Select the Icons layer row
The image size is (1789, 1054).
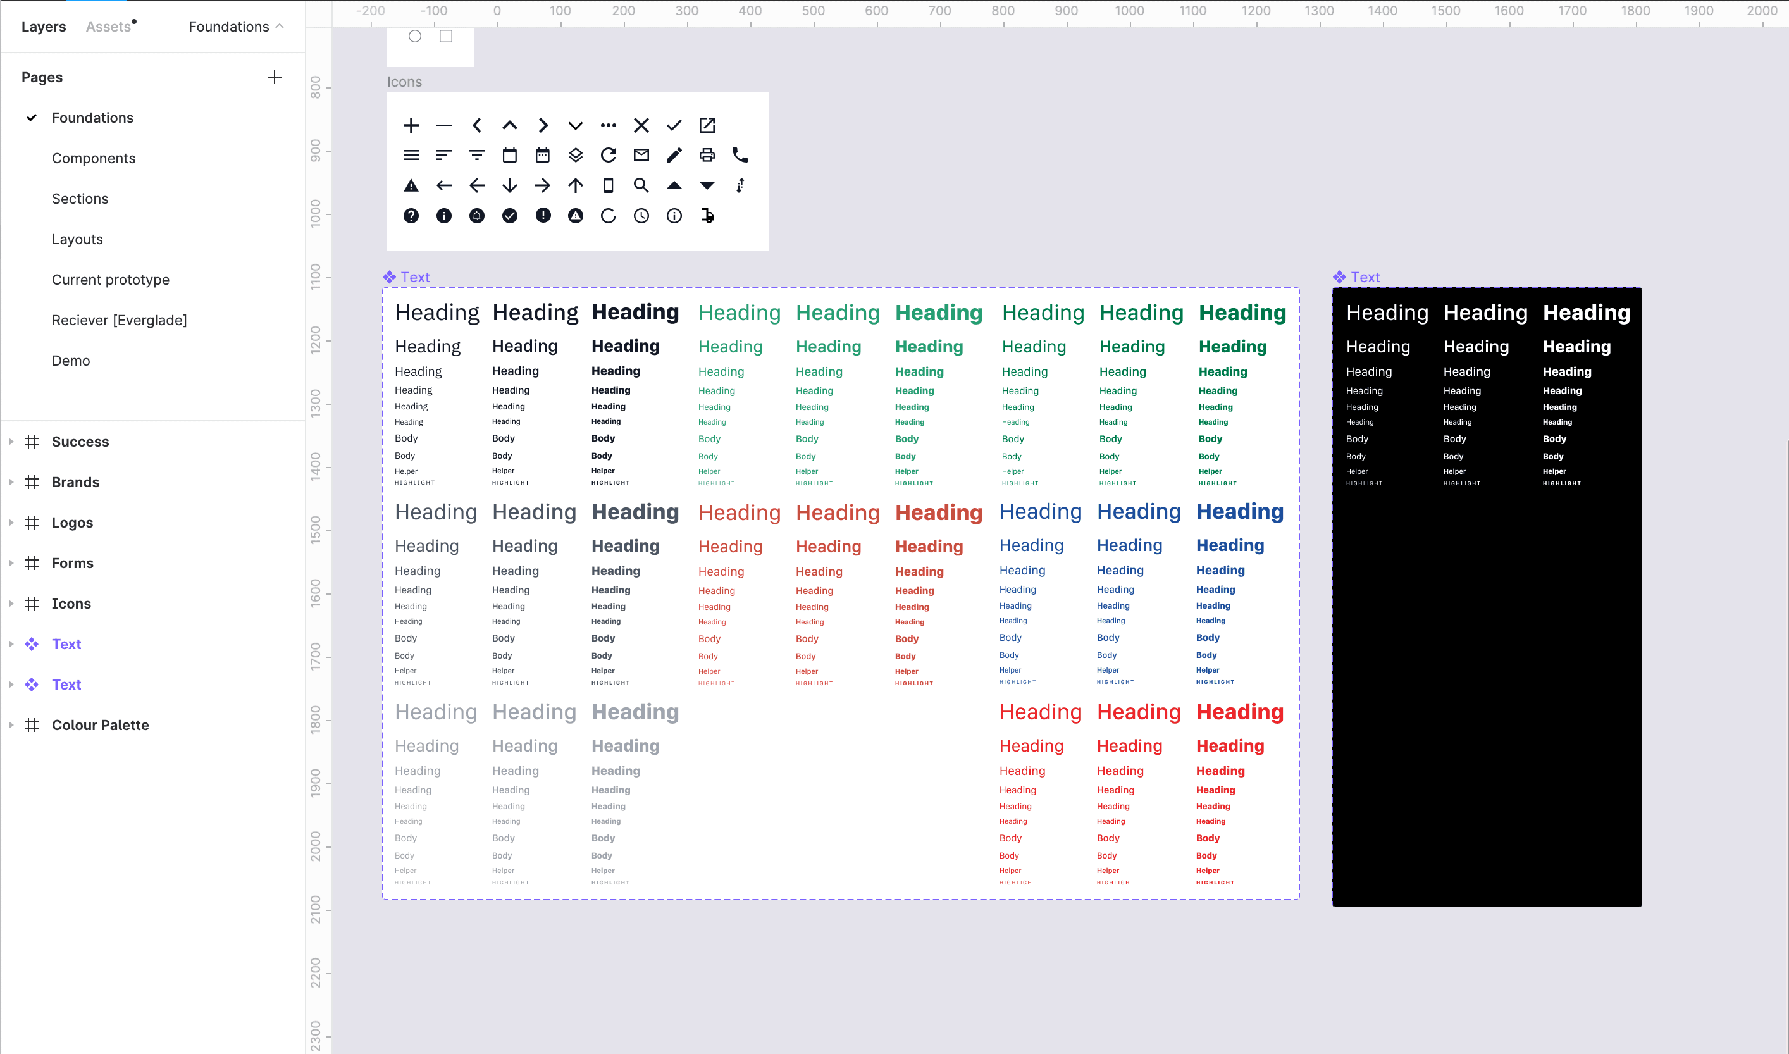pos(152,604)
